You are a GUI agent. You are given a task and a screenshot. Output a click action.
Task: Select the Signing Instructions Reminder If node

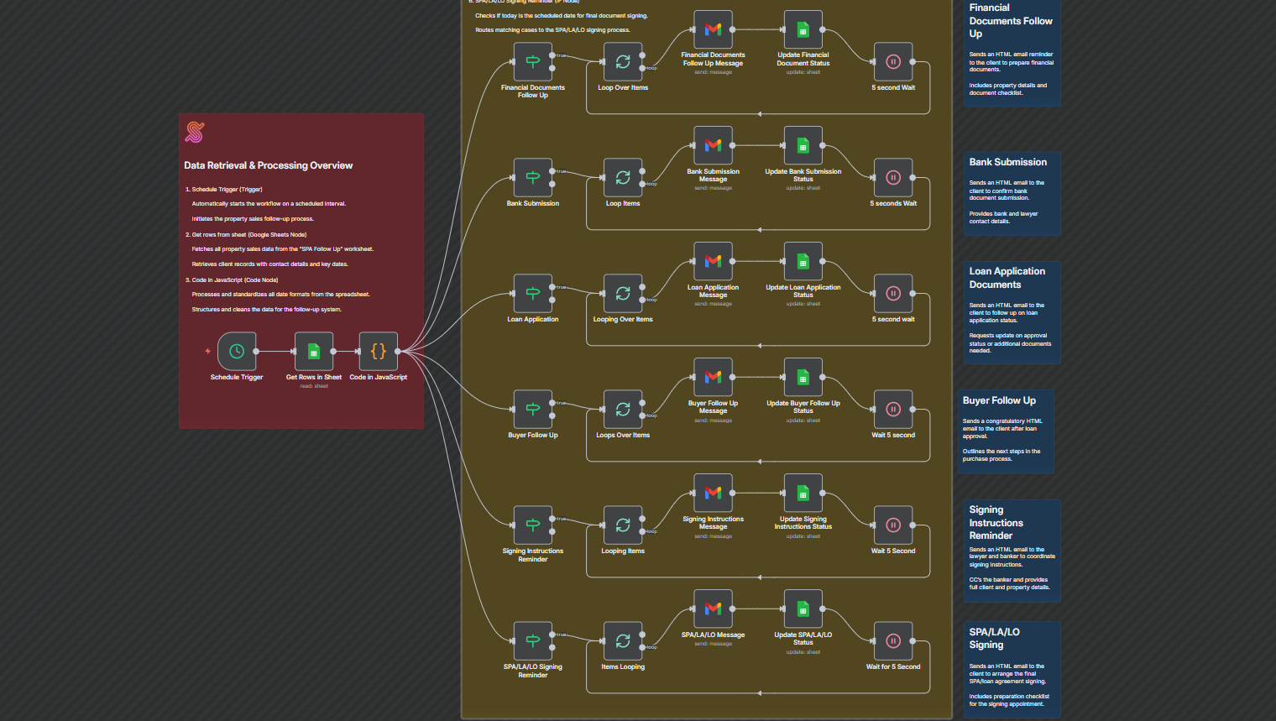click(533, 525)
